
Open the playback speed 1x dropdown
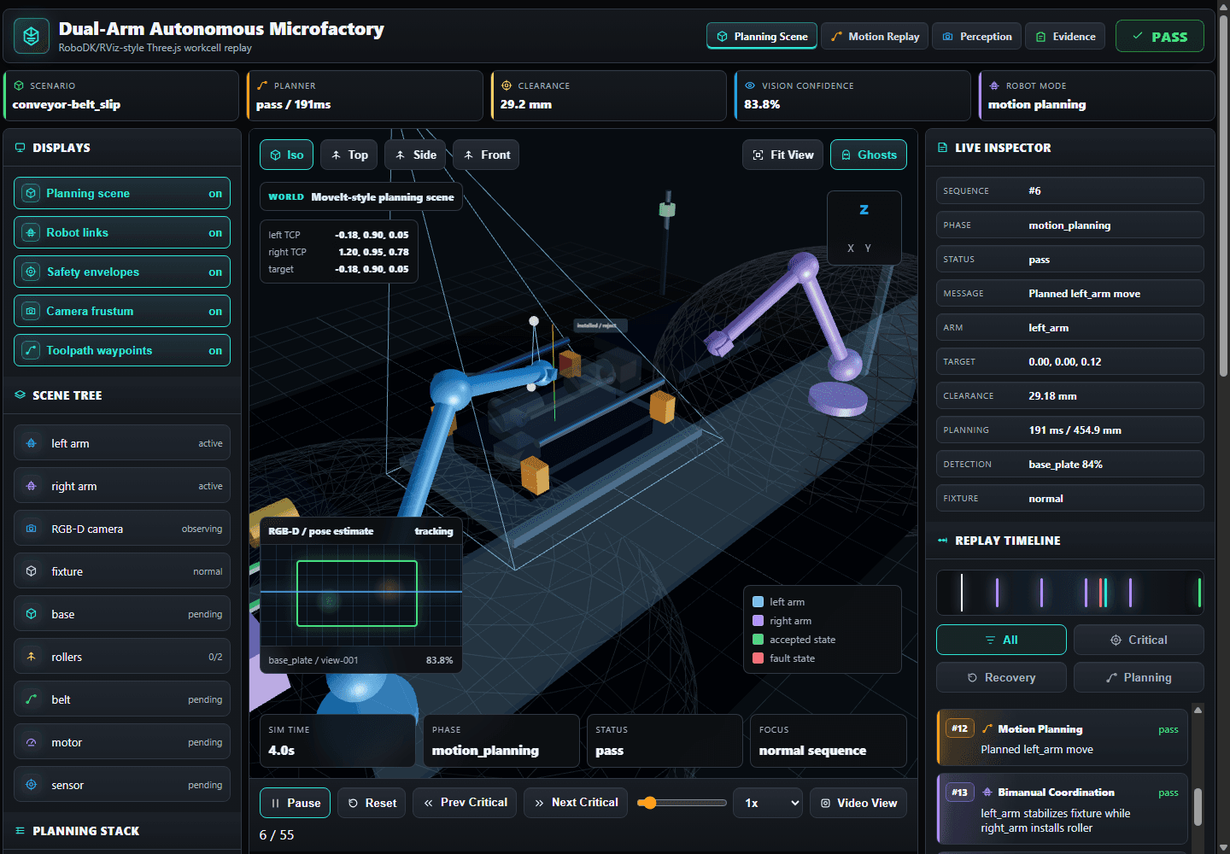tap(768, 803)
